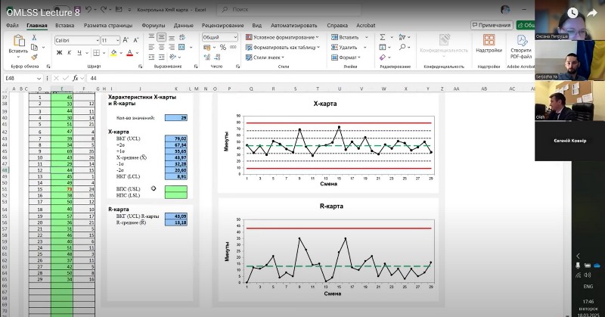605x317 pixels.
Task: Click the Decrease Font Size icon
Action: pyautogui.click(x=136, y=40)
